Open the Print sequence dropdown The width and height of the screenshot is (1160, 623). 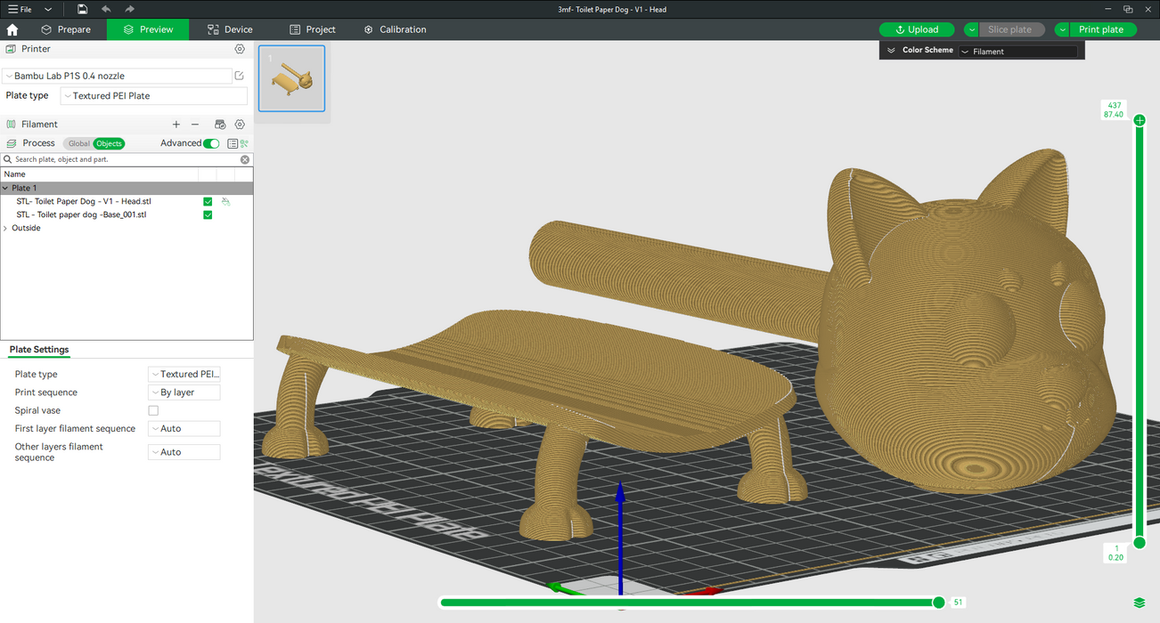pos(184,392)
